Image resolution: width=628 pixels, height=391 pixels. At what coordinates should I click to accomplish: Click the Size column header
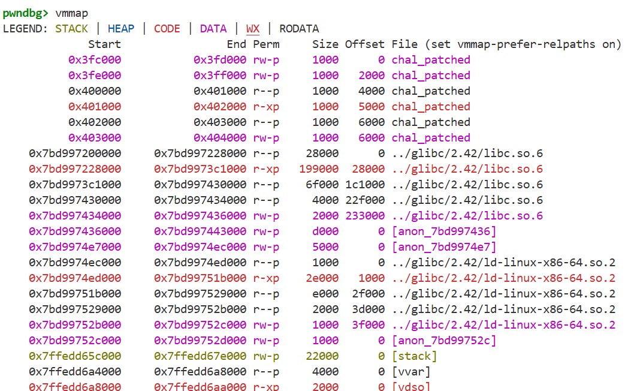pyautogui.click(x=325, y=44)
